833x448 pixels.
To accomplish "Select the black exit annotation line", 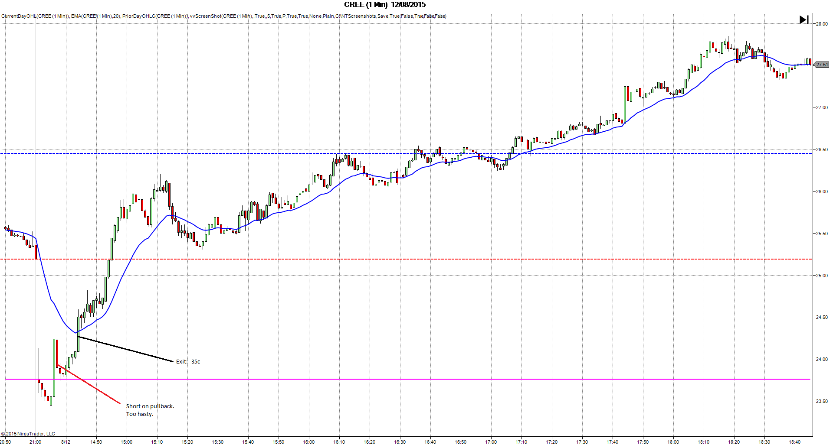I will tap(125, 349).
